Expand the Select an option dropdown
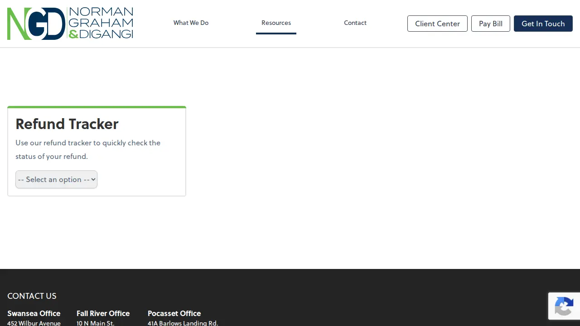Screen dimensions: 580x326 pos(56,179)
